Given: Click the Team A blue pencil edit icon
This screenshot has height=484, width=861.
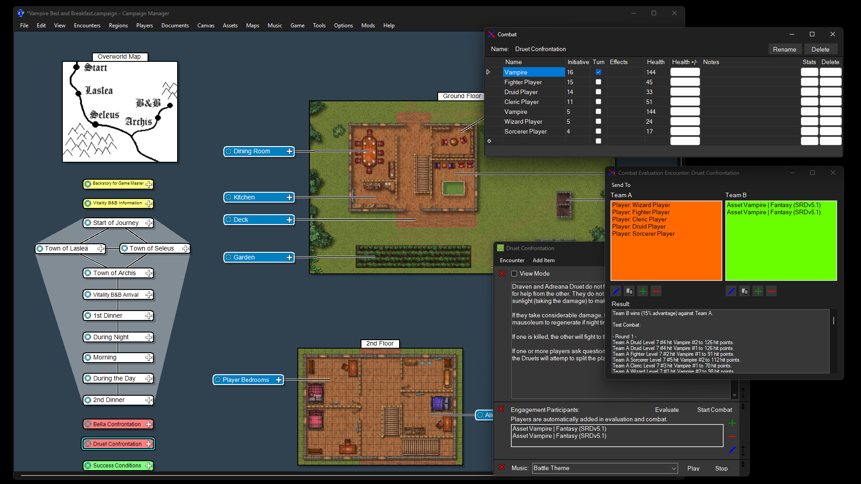Looking at the screenshot, I should pos(616,291).
